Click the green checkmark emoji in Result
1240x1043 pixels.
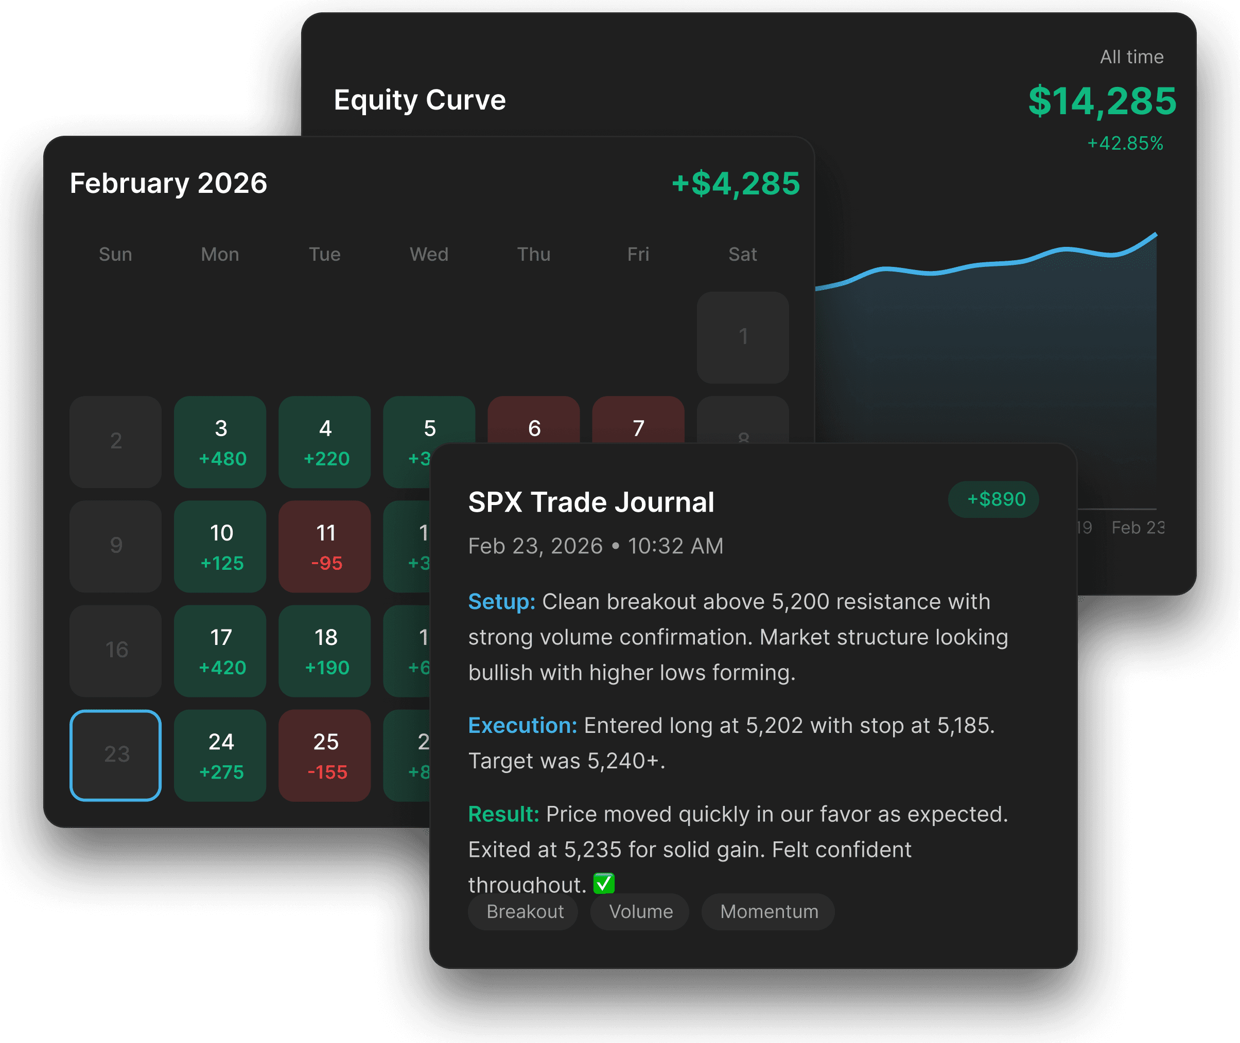point(604,884)
